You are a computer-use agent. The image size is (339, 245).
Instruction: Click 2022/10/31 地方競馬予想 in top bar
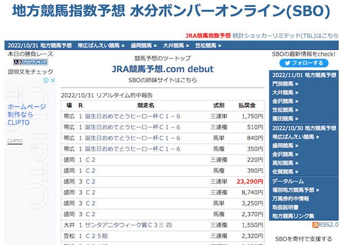click(40, 46)
